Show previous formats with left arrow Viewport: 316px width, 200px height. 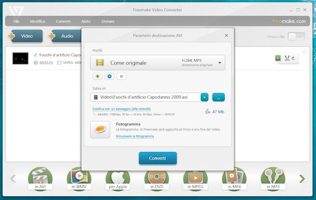click(x=13, y=179)
